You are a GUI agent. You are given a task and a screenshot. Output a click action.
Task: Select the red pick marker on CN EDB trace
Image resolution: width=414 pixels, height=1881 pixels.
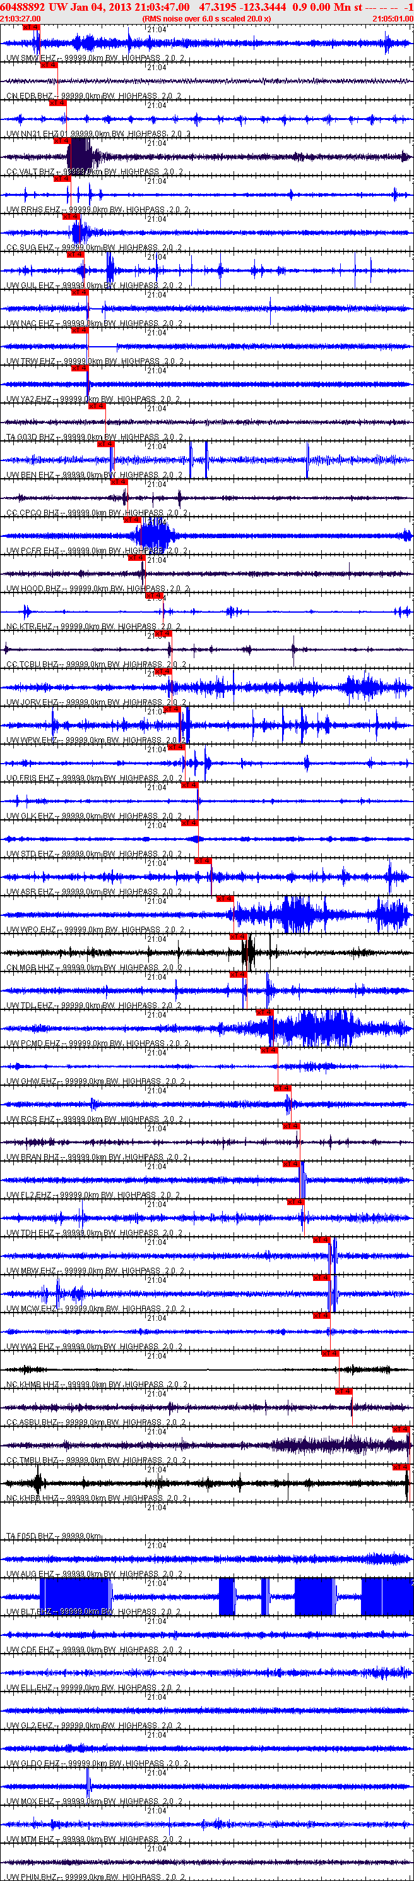pos(49,65)
